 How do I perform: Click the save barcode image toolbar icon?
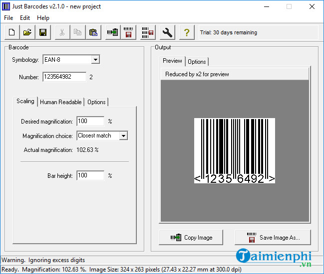(128, 32)
